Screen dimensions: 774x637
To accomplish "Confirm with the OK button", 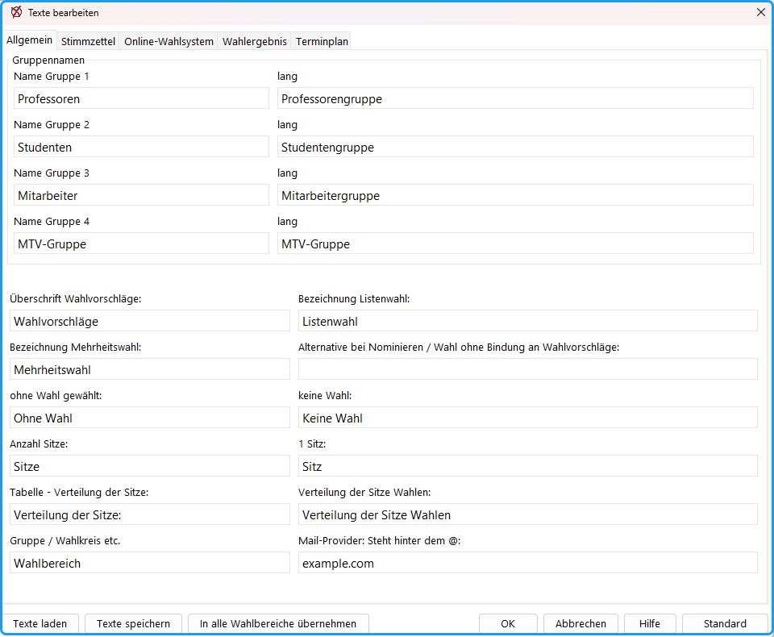I will 508,623.
